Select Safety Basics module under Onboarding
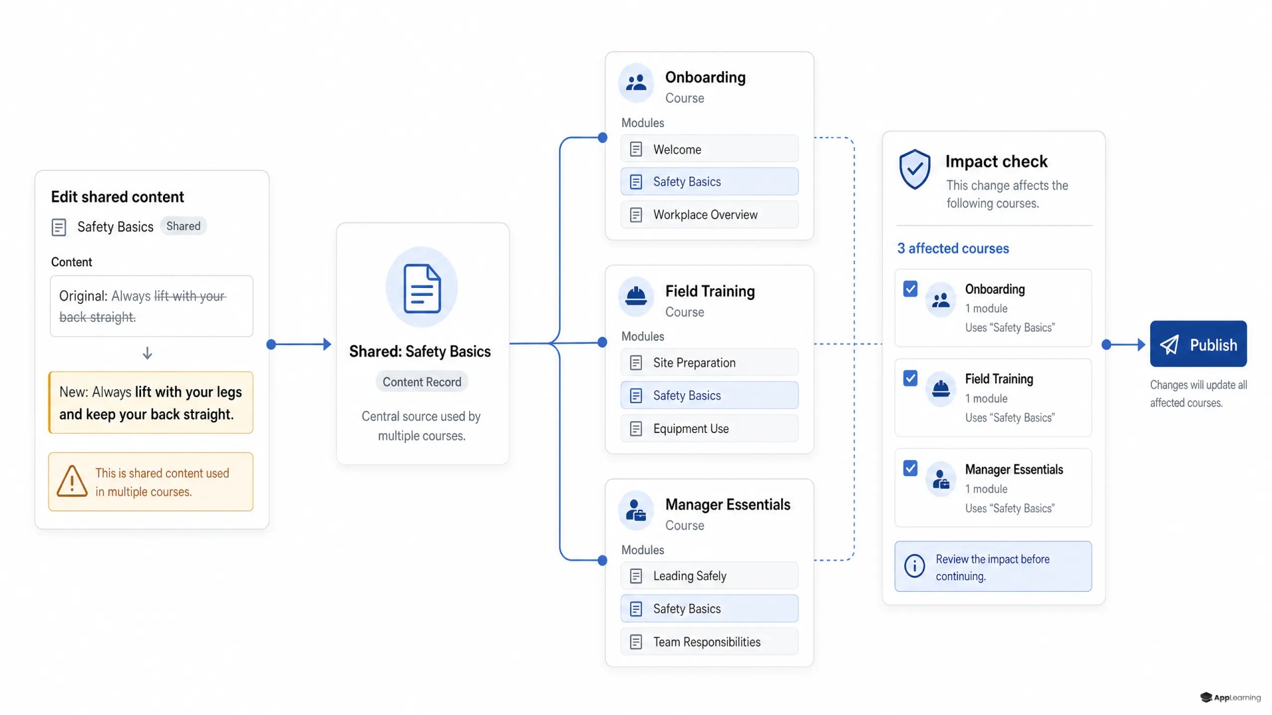Viewport: 1272px width, 715px height. click(x=710, y=181)
